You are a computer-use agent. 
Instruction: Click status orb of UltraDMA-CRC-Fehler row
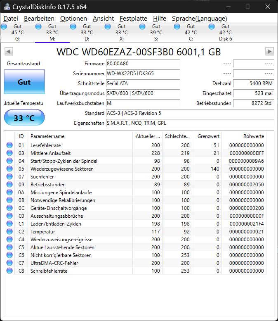click(9, 263)
